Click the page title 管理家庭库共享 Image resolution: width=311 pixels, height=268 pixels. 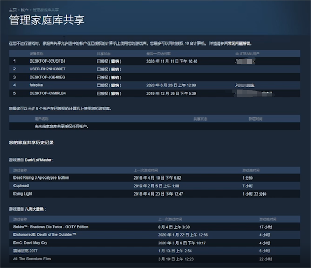[x=47, y=20]
